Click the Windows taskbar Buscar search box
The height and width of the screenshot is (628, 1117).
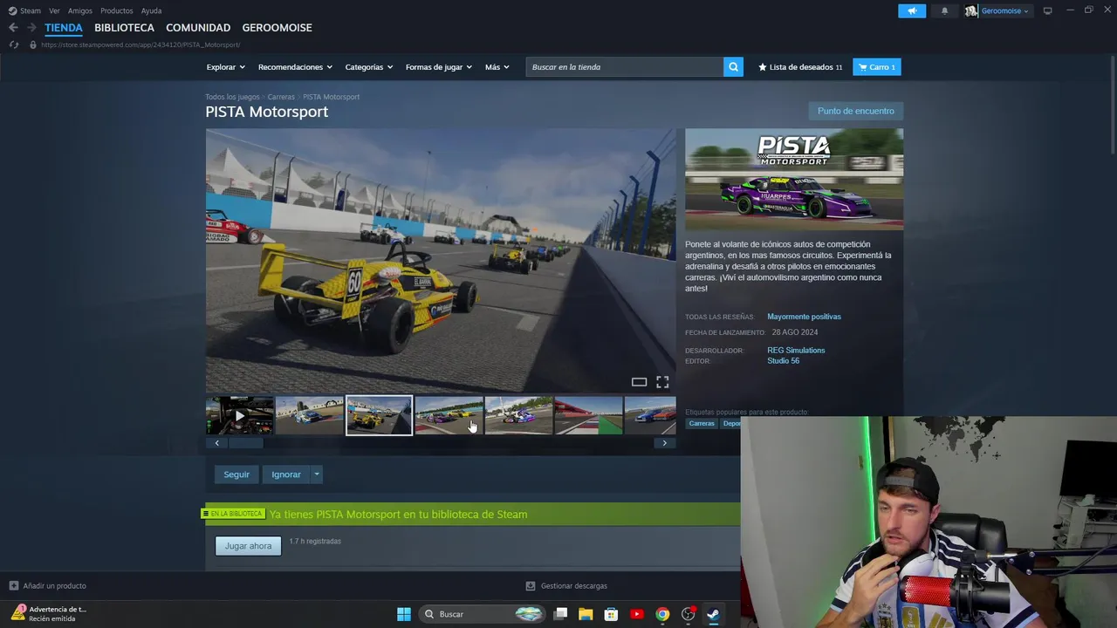click(482, 614)
